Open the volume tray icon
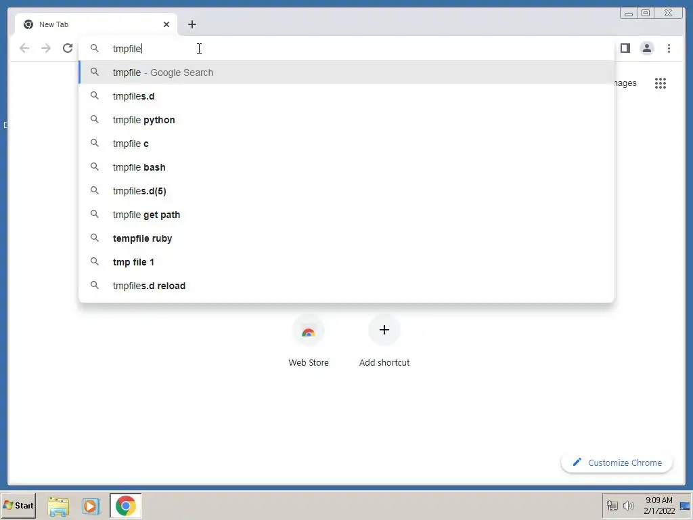The image size is (693, 520). [628, 505]
